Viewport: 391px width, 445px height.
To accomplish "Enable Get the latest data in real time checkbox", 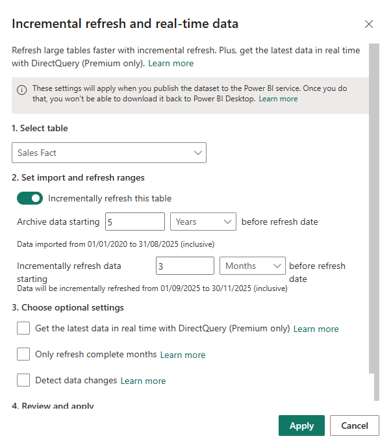I will 23,328.
